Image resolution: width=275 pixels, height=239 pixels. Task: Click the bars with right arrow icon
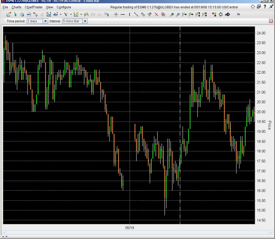tap(184, 14)
